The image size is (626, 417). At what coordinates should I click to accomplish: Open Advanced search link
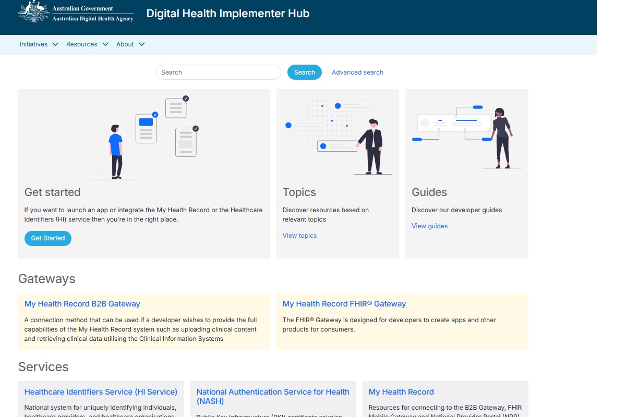click(357, 72)
